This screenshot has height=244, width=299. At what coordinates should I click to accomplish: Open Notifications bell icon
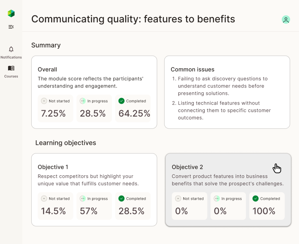[x=11, y=49]
